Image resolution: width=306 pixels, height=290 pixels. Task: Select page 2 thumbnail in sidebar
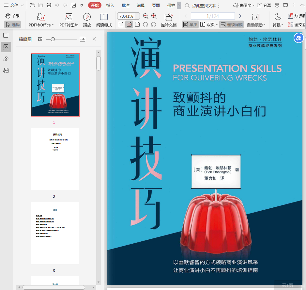tap(55, 159)
